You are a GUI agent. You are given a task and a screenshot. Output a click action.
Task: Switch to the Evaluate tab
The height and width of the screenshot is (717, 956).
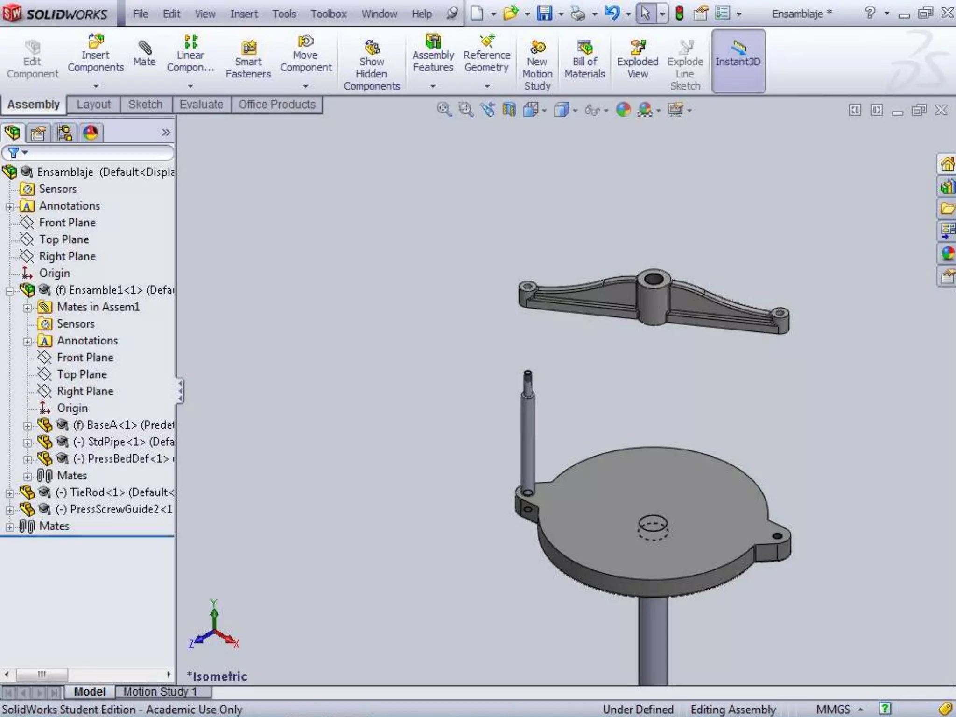pos(201,105)
